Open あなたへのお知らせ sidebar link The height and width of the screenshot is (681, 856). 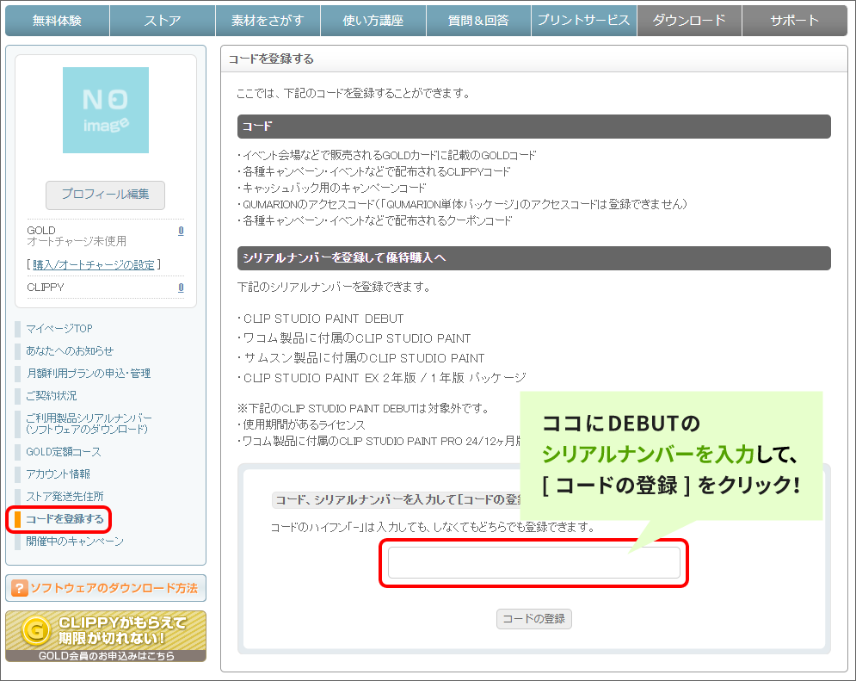coord(70,351)
